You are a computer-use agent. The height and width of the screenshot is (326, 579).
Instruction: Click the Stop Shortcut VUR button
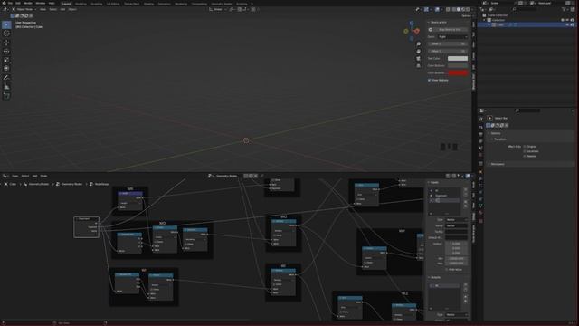point(450,29)
